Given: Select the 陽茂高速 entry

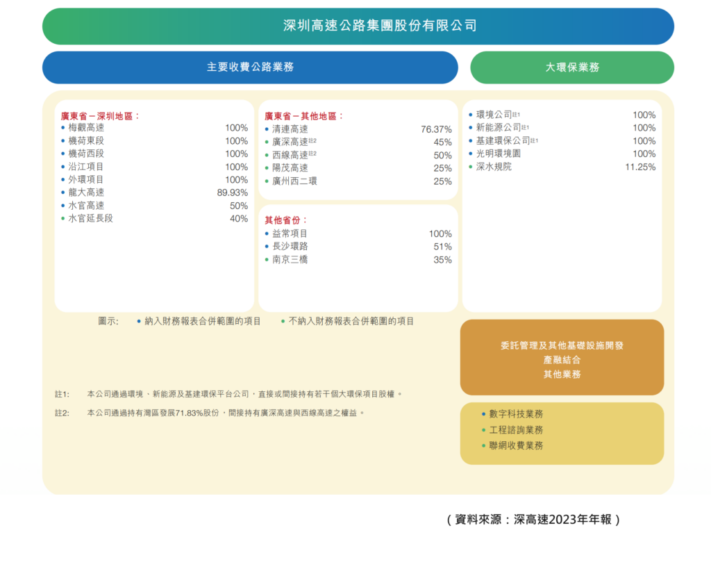Looking at the screenshot, I should 290,168.
